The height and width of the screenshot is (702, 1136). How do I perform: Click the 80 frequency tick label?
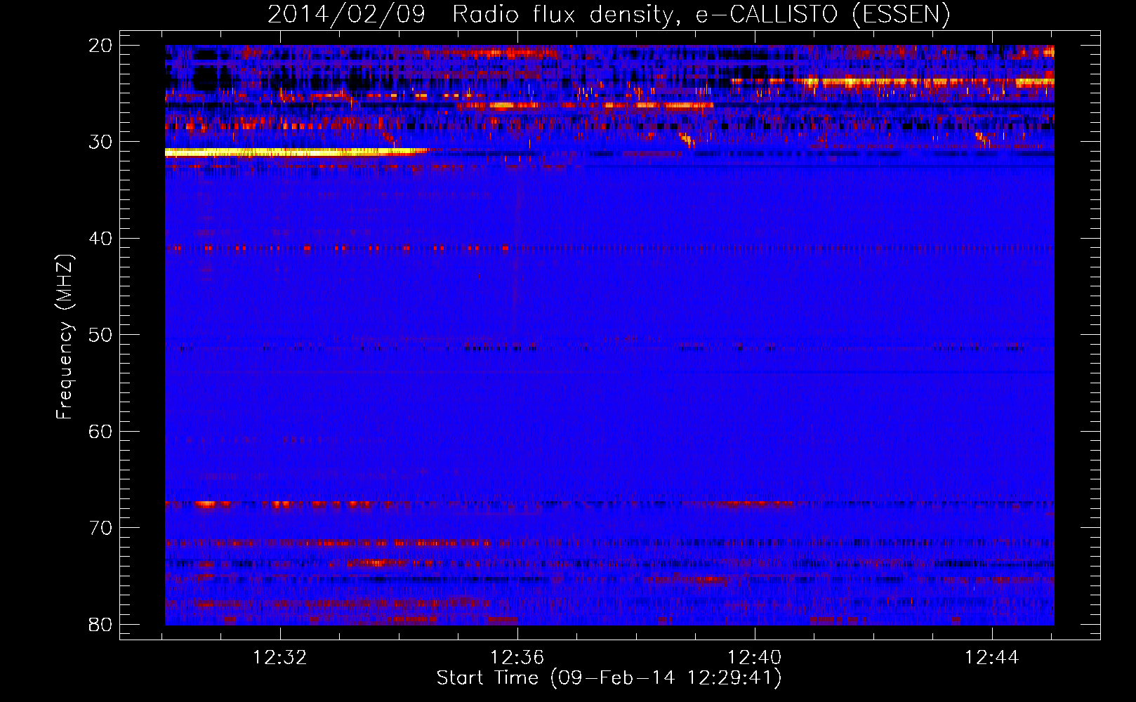point(100,625)
